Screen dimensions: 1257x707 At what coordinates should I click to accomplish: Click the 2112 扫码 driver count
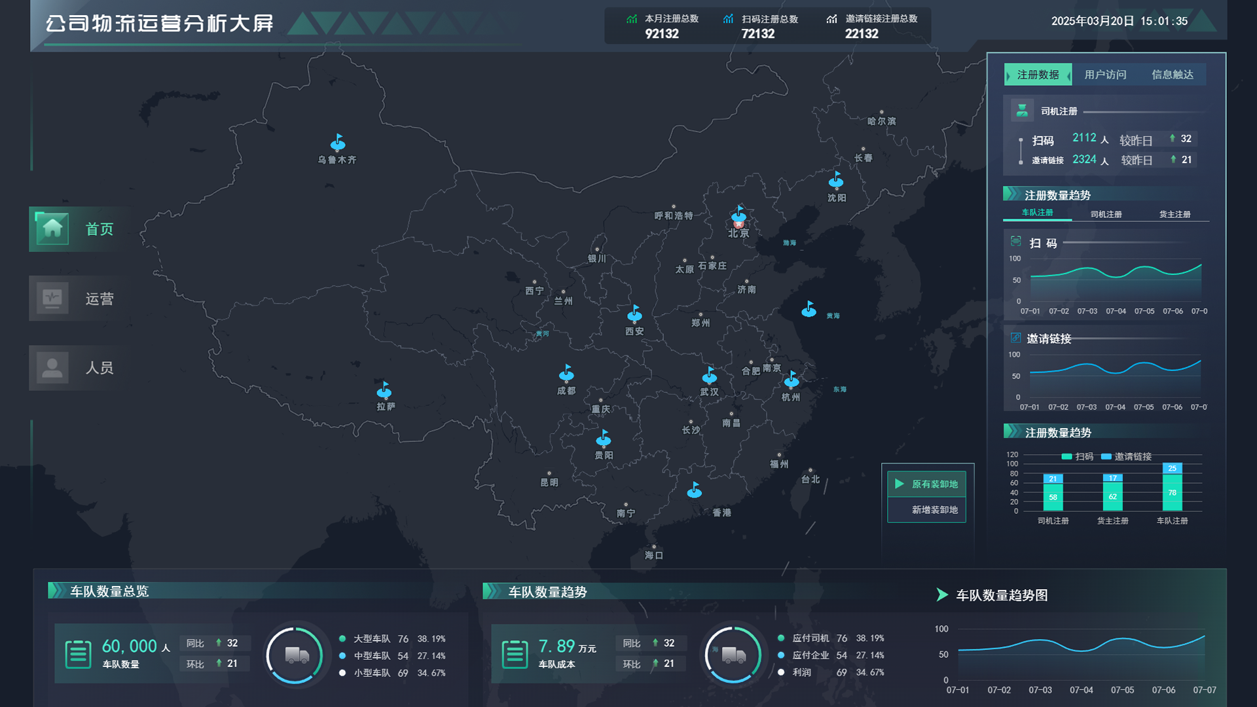pyautogui.click(x=1084, y=137)
